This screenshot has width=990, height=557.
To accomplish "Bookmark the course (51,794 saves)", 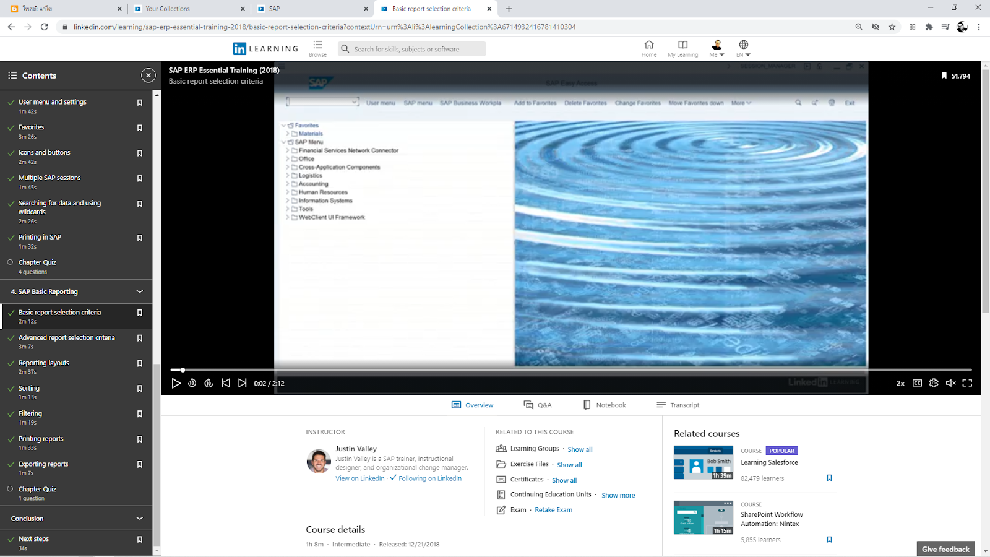I will 944,76.
